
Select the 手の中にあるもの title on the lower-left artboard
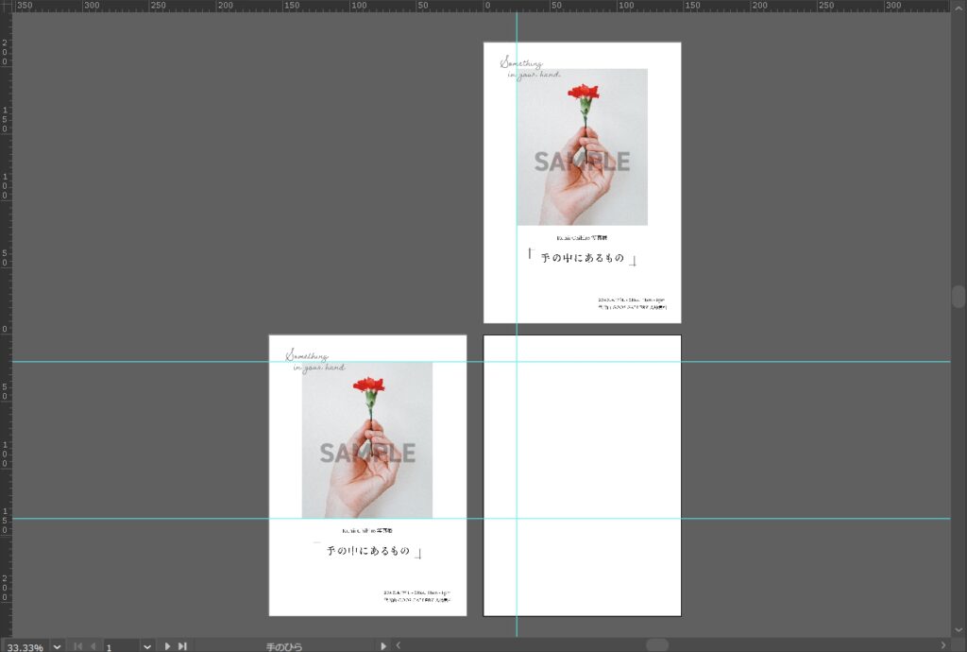[x=368, y=550]
